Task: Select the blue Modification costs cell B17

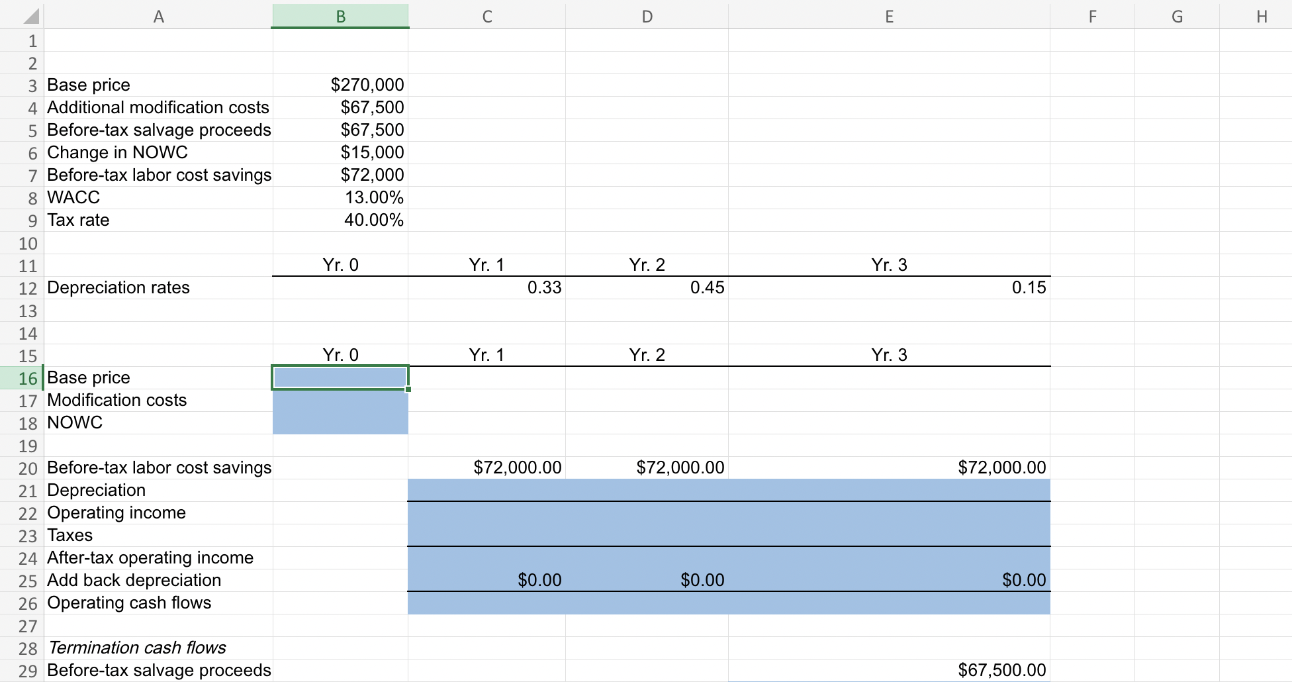Action: (340, 400)
